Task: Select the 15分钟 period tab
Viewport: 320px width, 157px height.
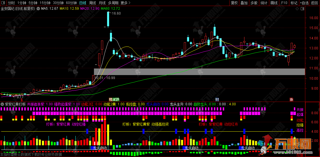Action: tap(45, 3)
